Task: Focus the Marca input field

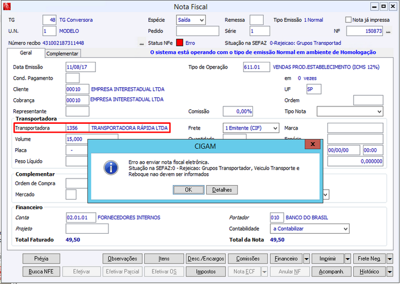Action: pyautogui.click(x=355, y=128)
